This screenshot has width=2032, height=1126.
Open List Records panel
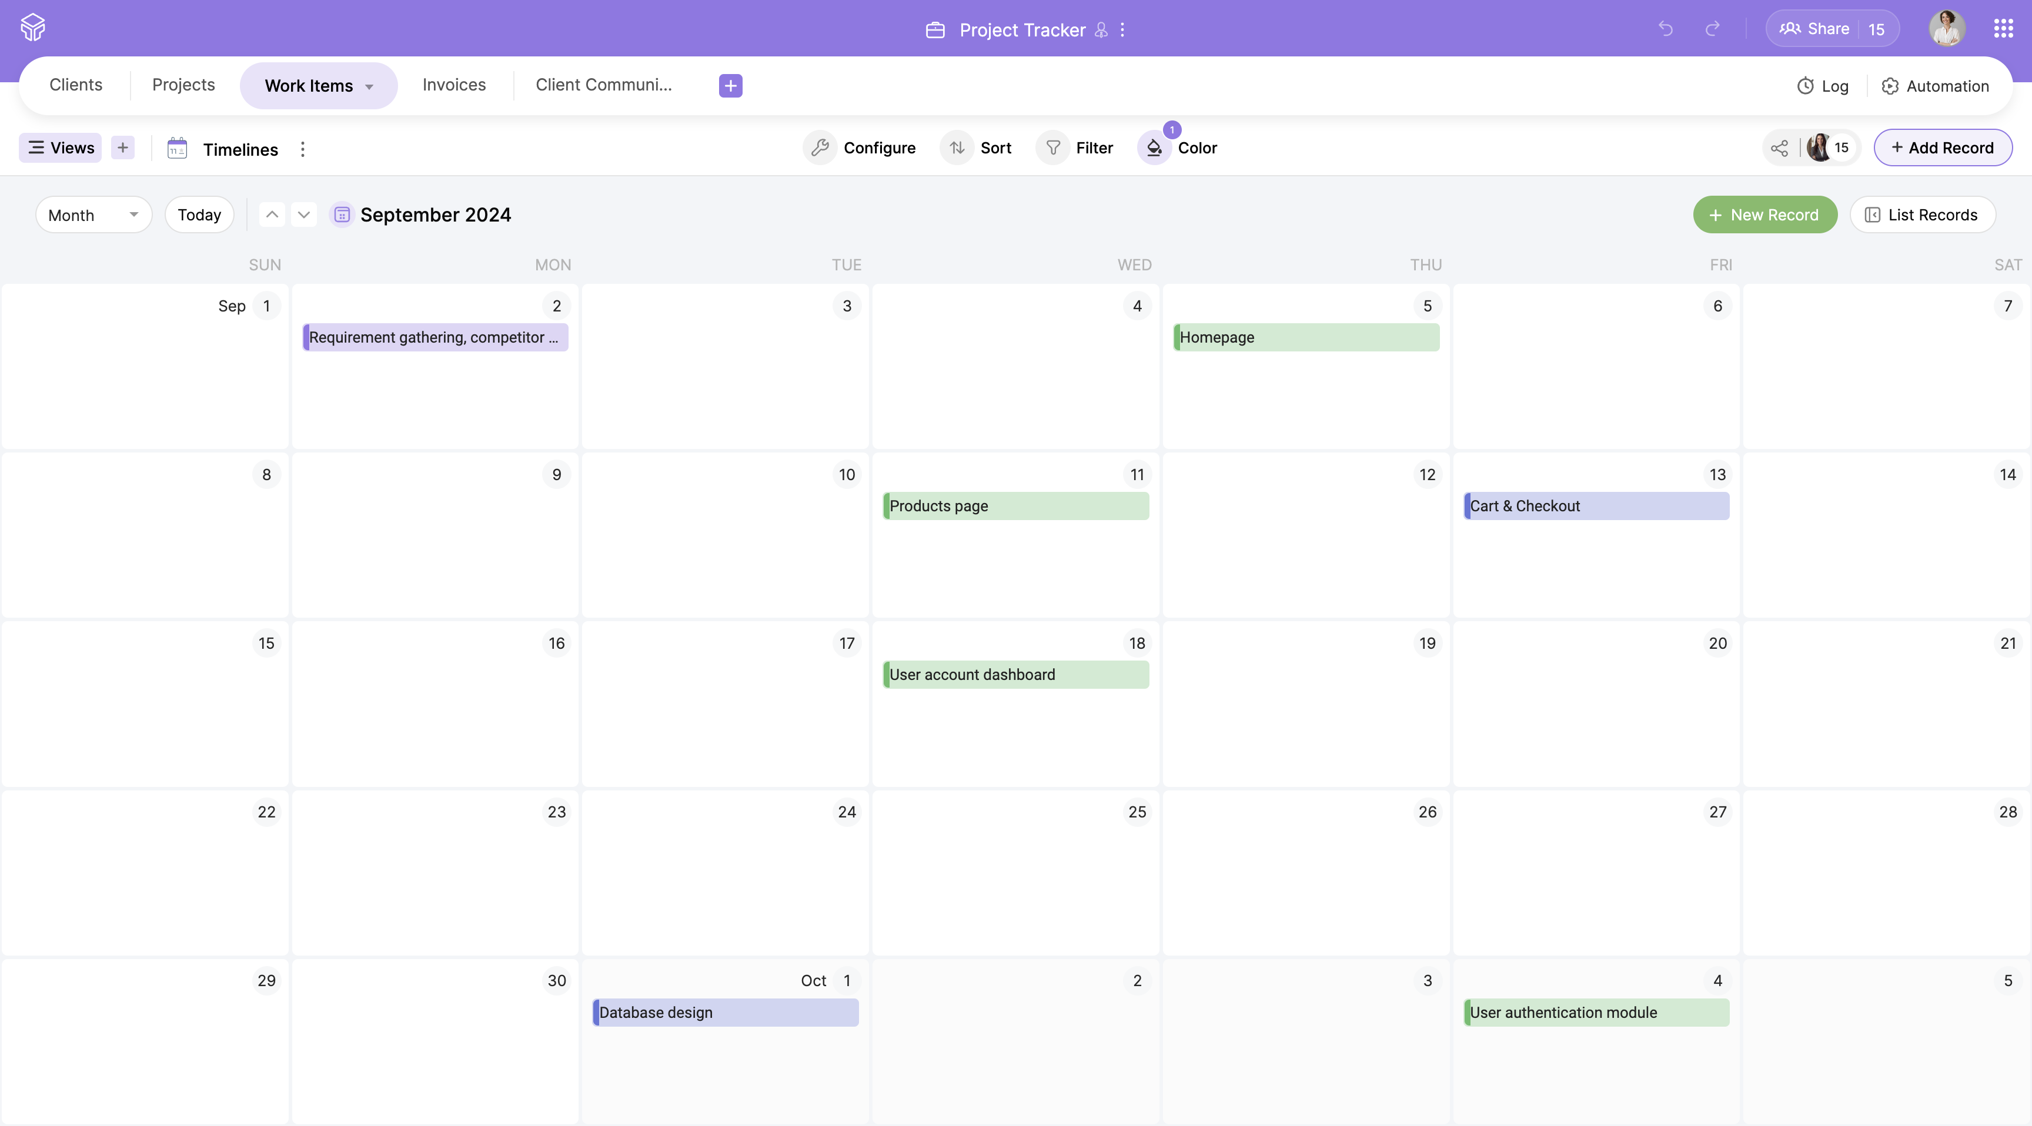point(1923,215)
